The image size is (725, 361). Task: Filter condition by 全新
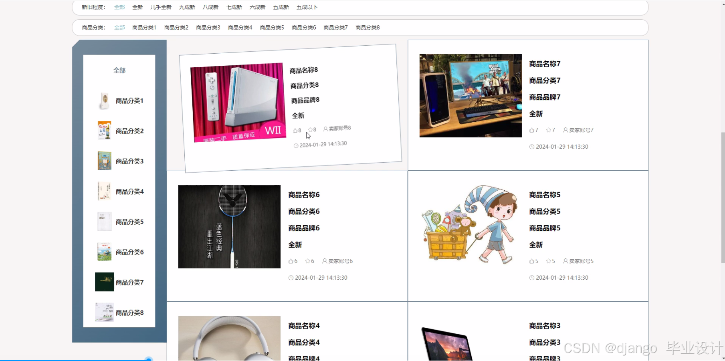(137, 7)
